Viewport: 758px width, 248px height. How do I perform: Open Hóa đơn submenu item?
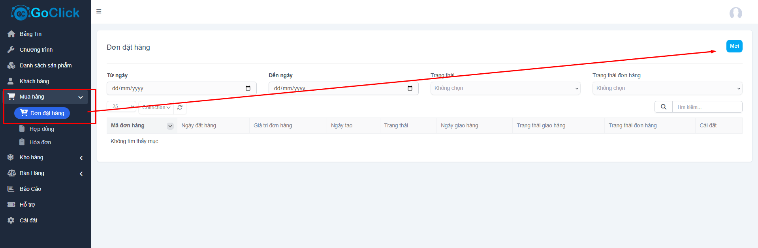40,142
